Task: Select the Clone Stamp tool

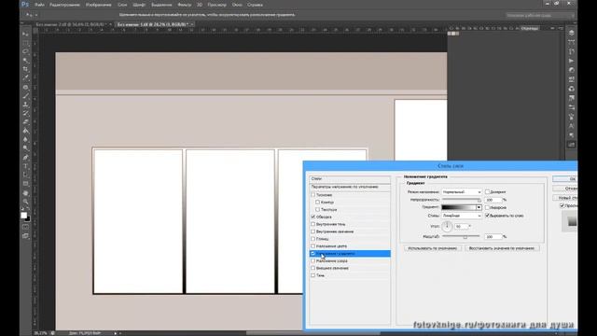Action: (25, 105)
